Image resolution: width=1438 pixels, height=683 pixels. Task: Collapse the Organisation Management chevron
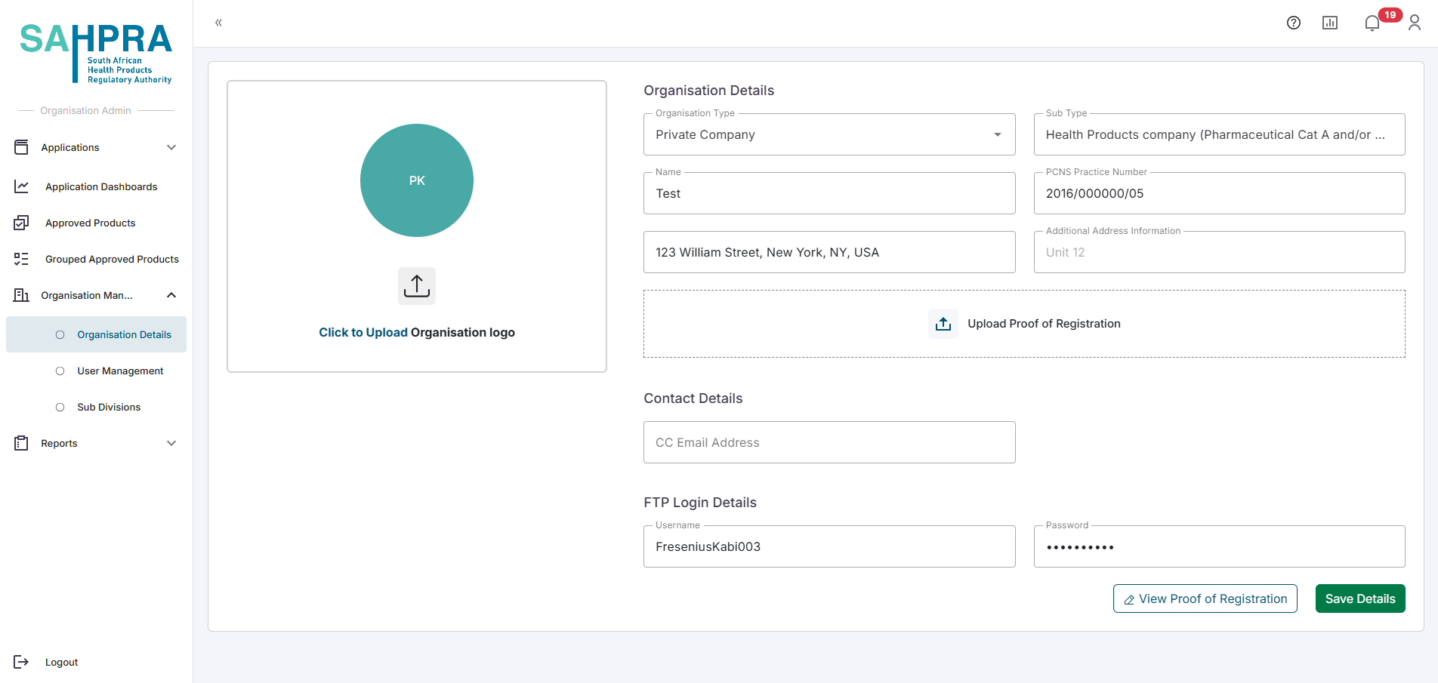point(171,295)
